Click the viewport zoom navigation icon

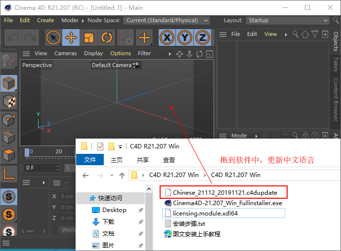(190, 54)
